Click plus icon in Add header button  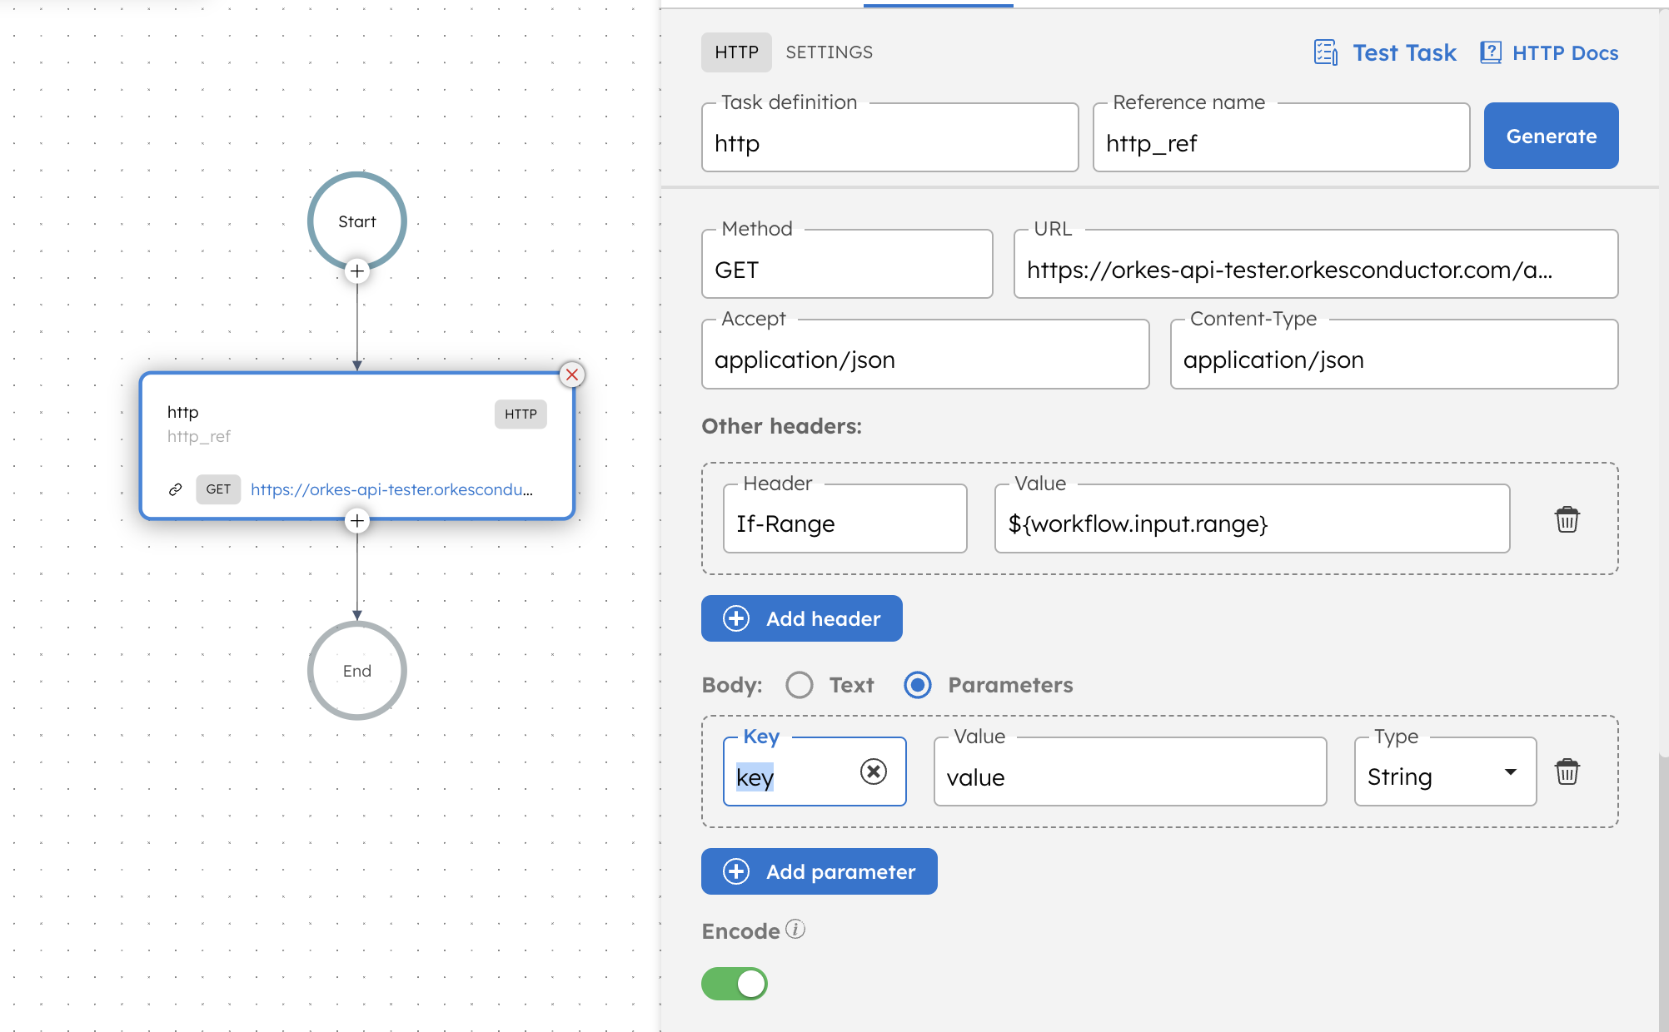pos(736,618)
